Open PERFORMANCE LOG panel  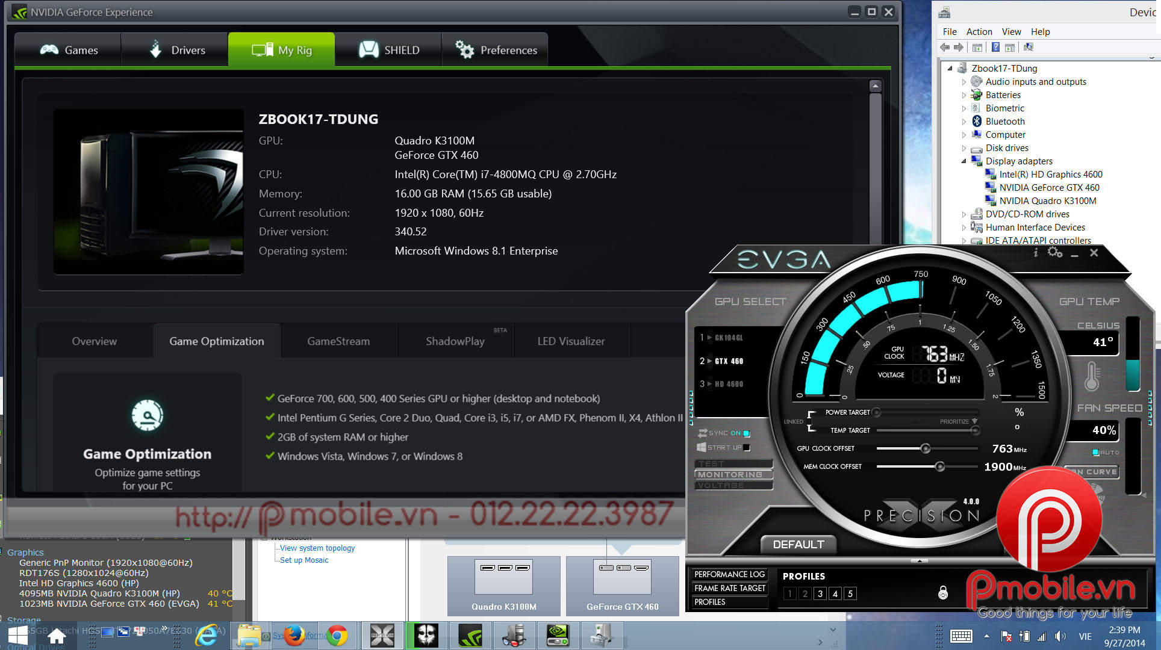pyautogui.click(x=730, y=574)
